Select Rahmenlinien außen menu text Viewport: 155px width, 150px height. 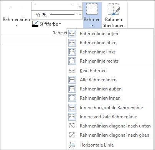tap(101, 89)
